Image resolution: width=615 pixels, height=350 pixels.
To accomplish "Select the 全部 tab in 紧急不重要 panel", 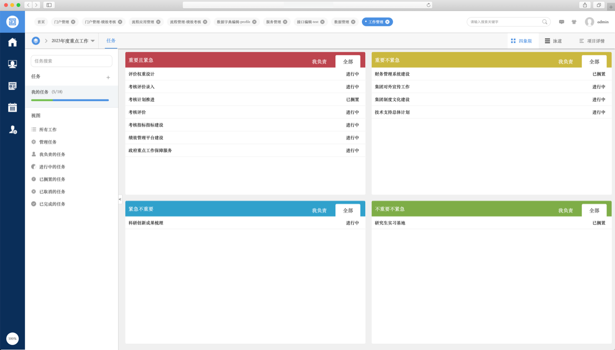I will point(348,210).
